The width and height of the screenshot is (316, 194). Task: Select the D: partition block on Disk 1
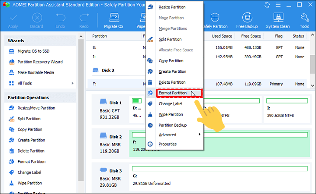137,110
